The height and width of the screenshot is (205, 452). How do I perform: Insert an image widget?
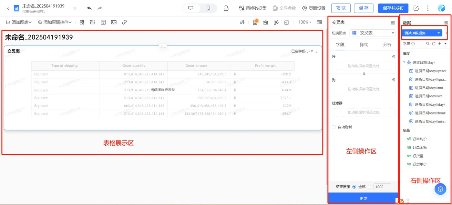tap(114, 22)
